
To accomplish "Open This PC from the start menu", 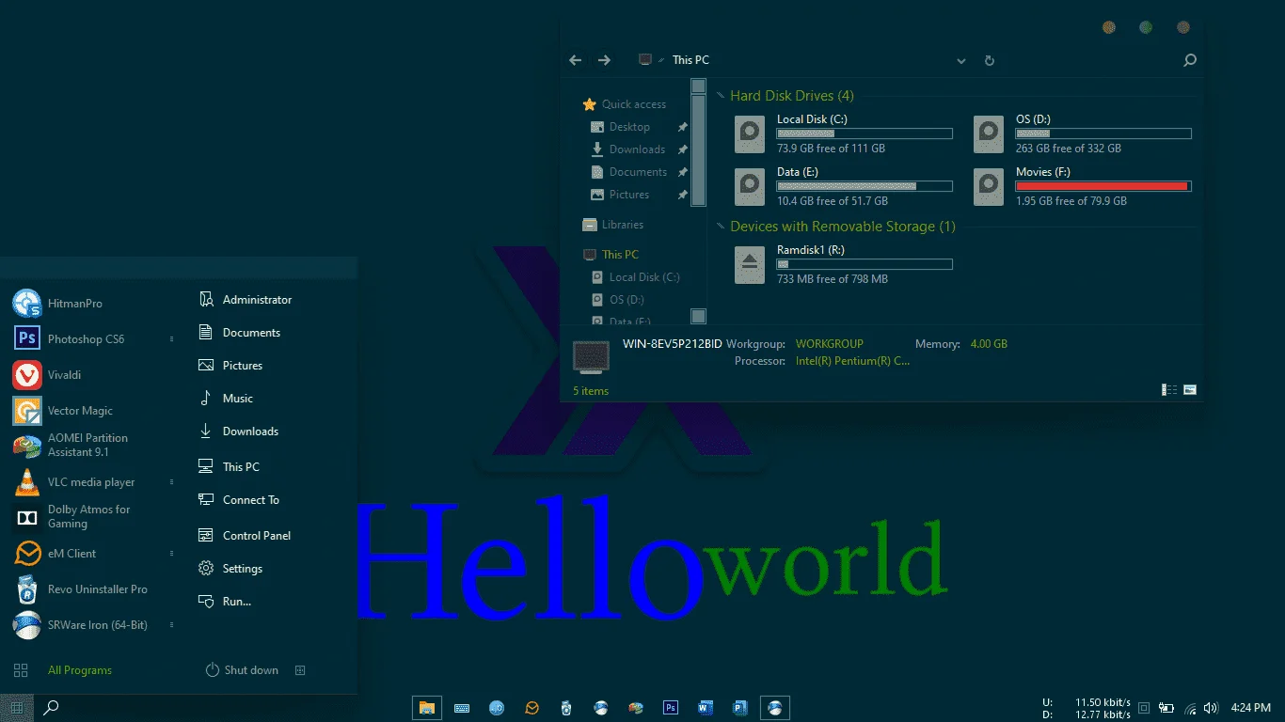I will pos(228,467).
